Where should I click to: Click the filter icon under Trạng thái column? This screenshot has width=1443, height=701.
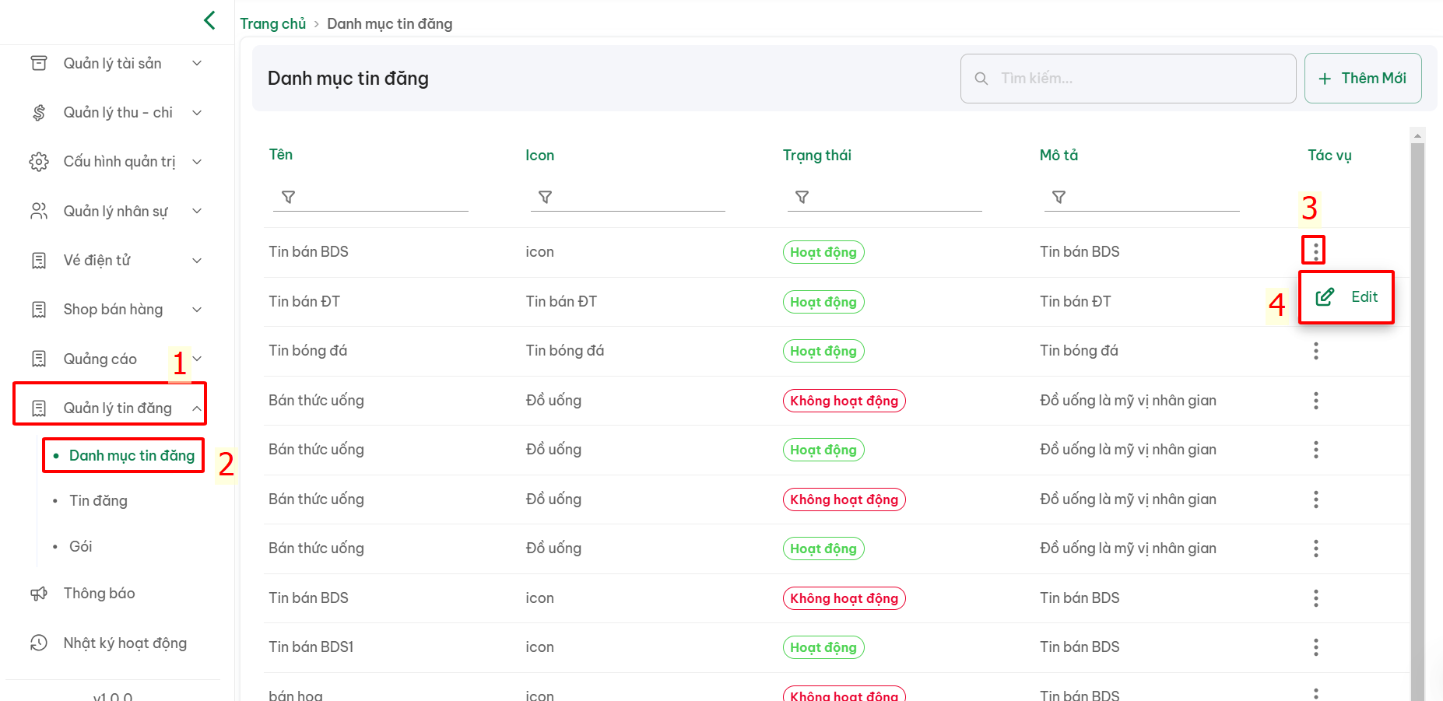[x=802, y=197]
